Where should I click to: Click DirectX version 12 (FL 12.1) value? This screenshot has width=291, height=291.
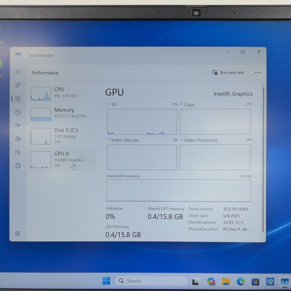[x=233, y=222]
